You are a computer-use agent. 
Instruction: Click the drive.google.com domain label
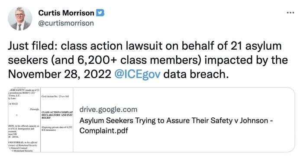pyautogui.click(x=108, y=109)
